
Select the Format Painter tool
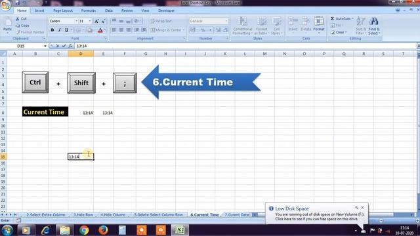click(30, 32)
